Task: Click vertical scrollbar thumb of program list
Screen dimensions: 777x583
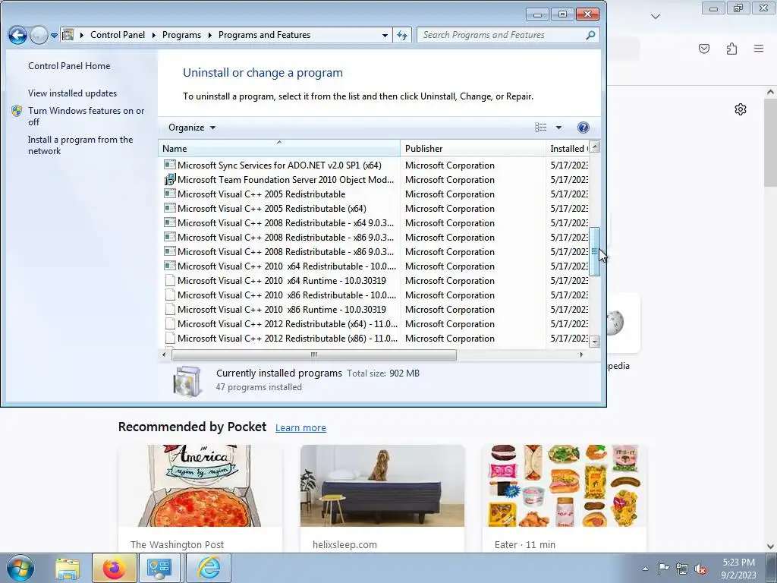Action: click(595, 251)
